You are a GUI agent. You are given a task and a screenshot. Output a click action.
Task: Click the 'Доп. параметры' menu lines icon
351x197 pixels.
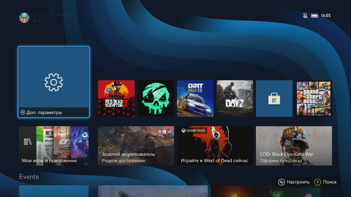click(x=23, y=112)
